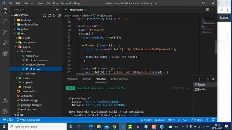Click the Vetur initialization status item
Image resolution: width=232 pixels, height=130 pixels.
[28, 120]
